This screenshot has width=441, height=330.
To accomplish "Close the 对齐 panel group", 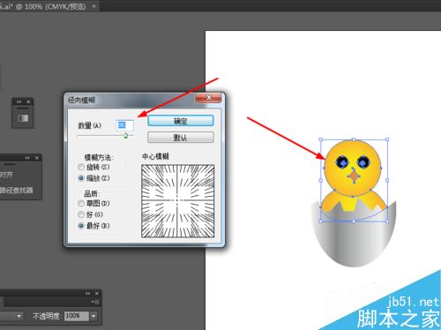I will 37,158.
